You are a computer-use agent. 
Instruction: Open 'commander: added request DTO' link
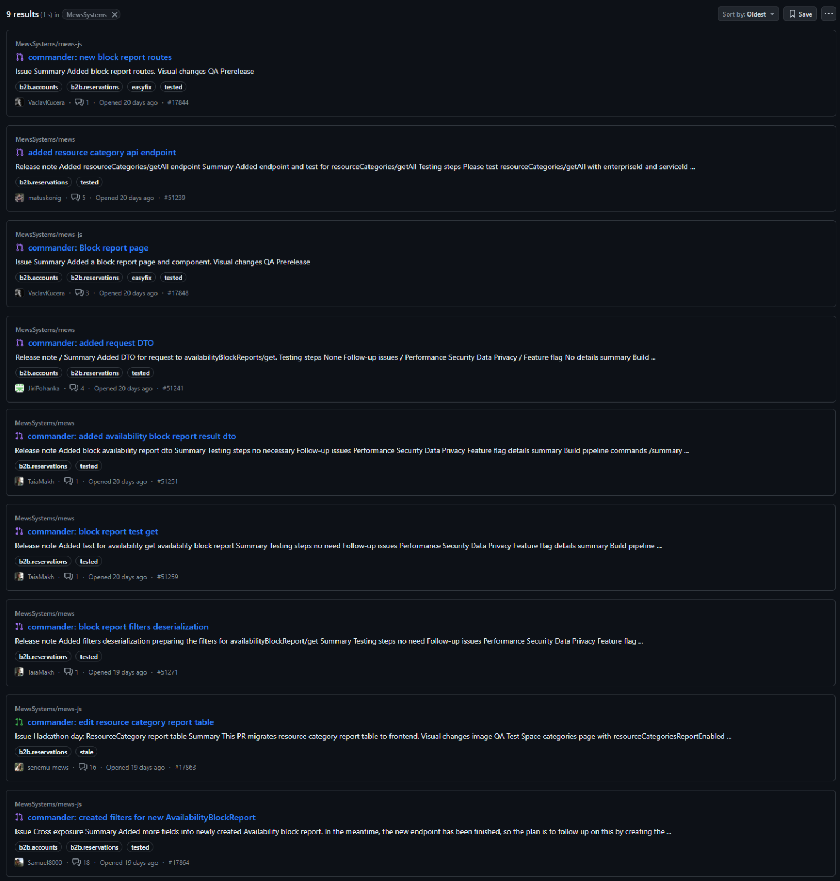(x=91, y=343)
